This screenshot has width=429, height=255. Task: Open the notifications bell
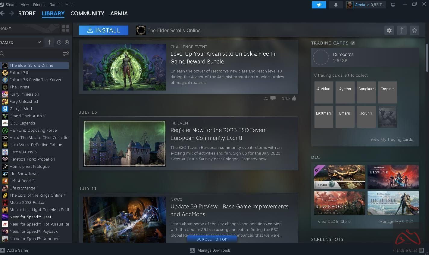336,5
